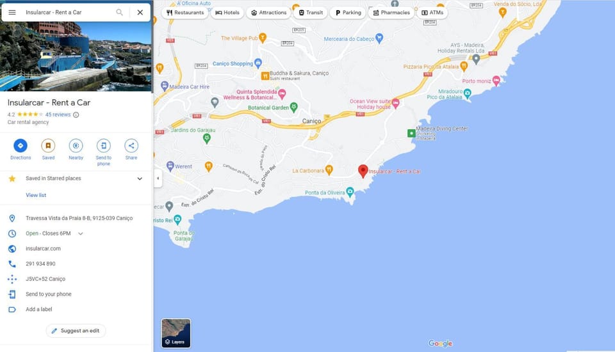
Task: Open the hamburger menu beside the search box
Action: [x=12, y=13]
